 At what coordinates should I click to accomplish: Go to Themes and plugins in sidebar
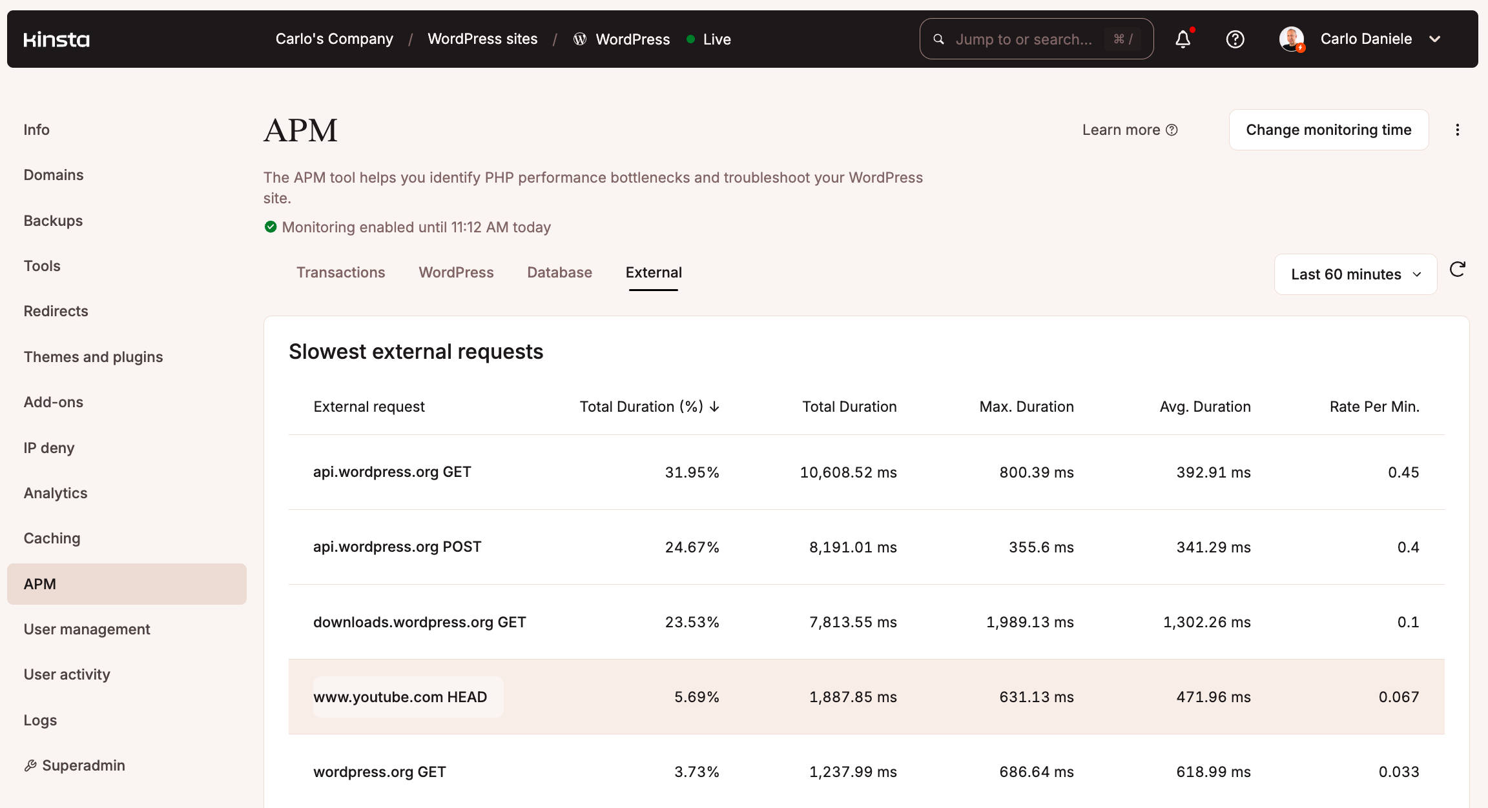click(x=93, y=357)
